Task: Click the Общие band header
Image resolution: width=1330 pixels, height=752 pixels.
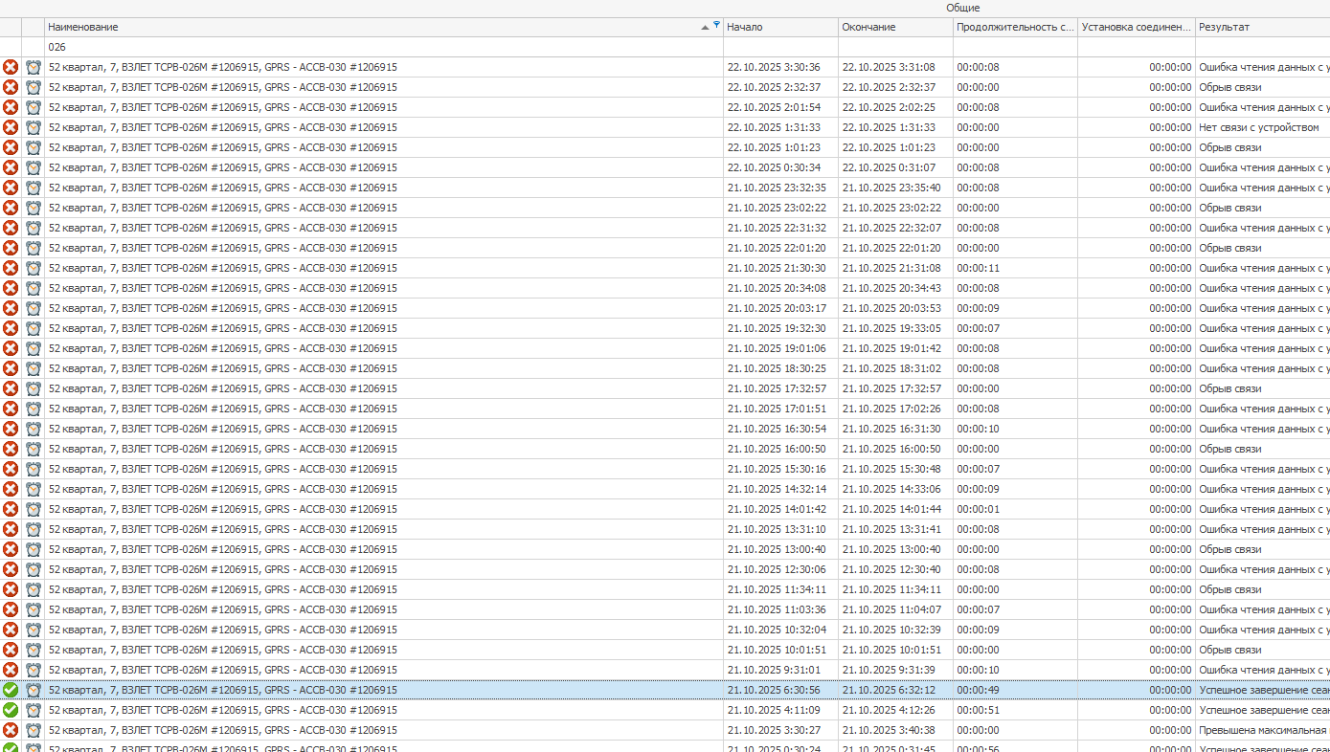Action: (x=962, y=8)
